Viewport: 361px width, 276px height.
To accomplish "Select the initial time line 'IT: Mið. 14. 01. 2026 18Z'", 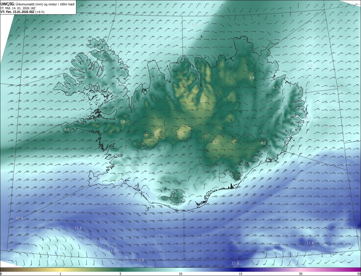I will (x=17, y=8).
